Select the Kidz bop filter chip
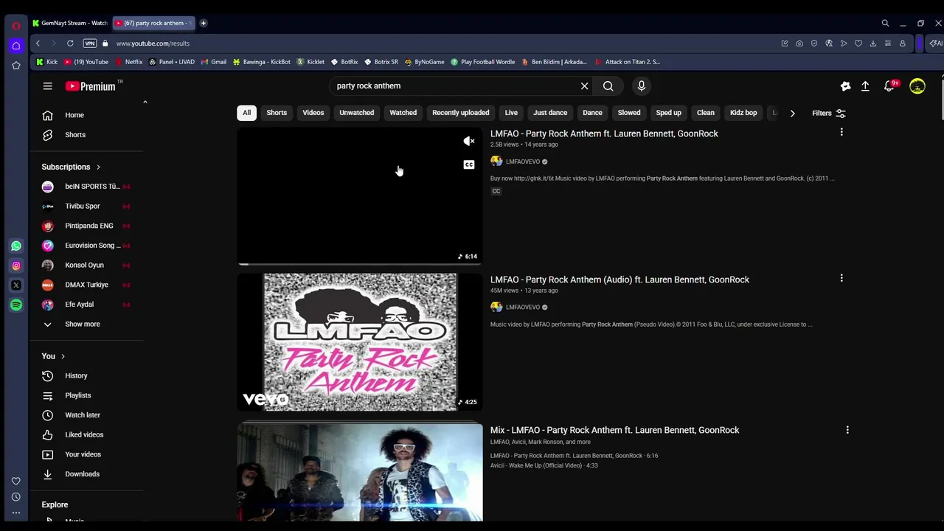Viewport: 944px width, 531px height. 743,113
